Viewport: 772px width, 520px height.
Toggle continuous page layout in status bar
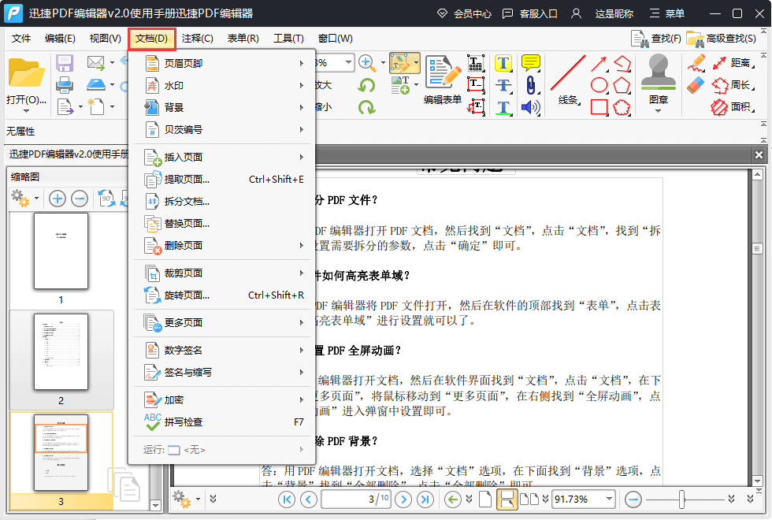(507, 499)
